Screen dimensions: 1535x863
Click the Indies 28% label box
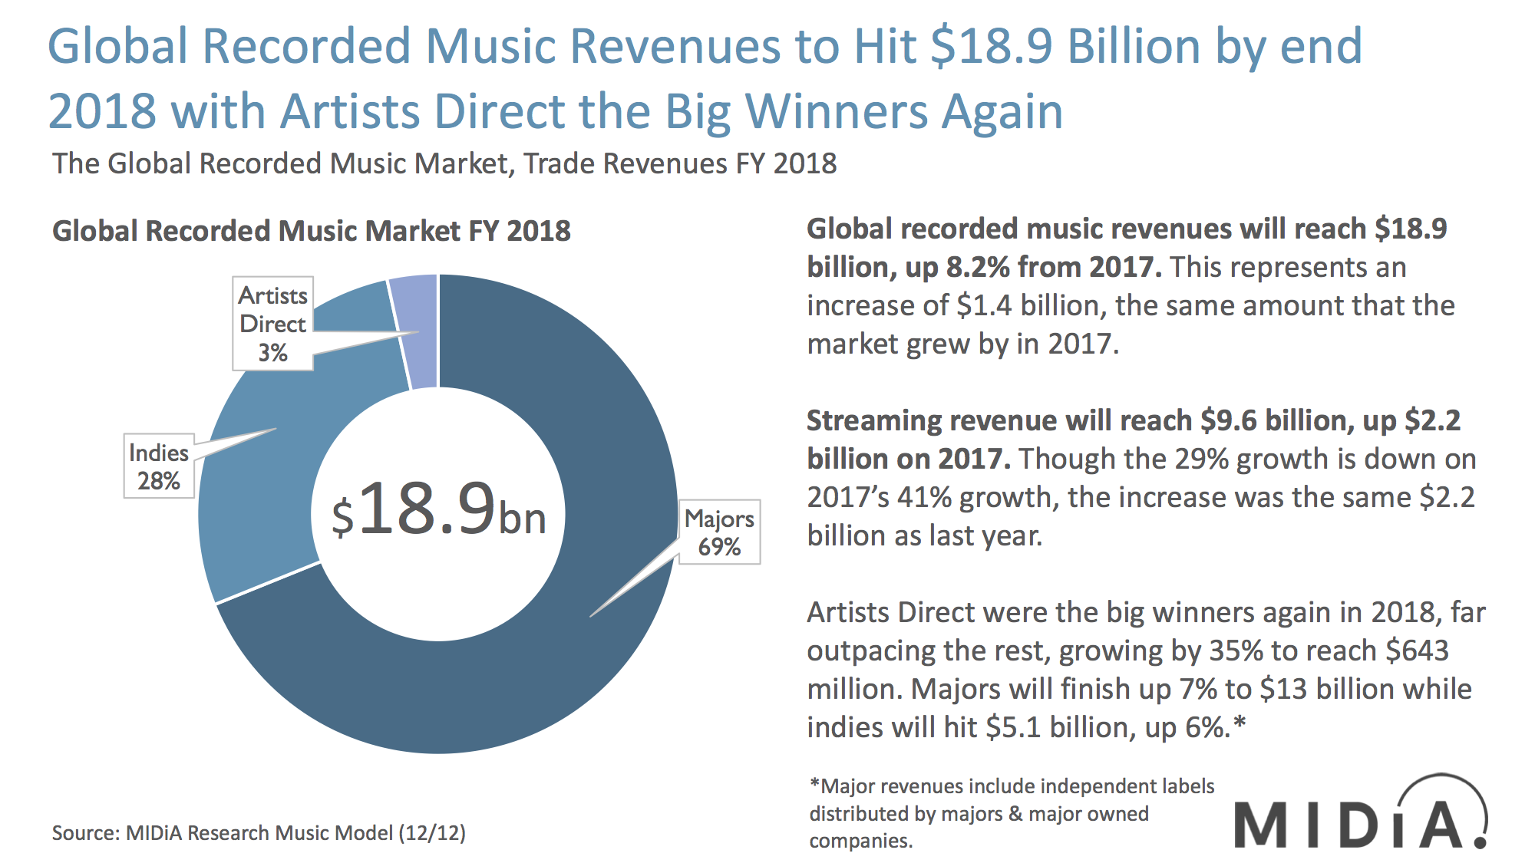tap(159, 466)
